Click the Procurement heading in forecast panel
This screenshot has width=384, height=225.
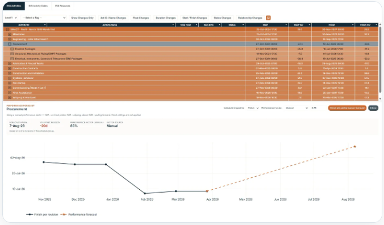point(16,109)
